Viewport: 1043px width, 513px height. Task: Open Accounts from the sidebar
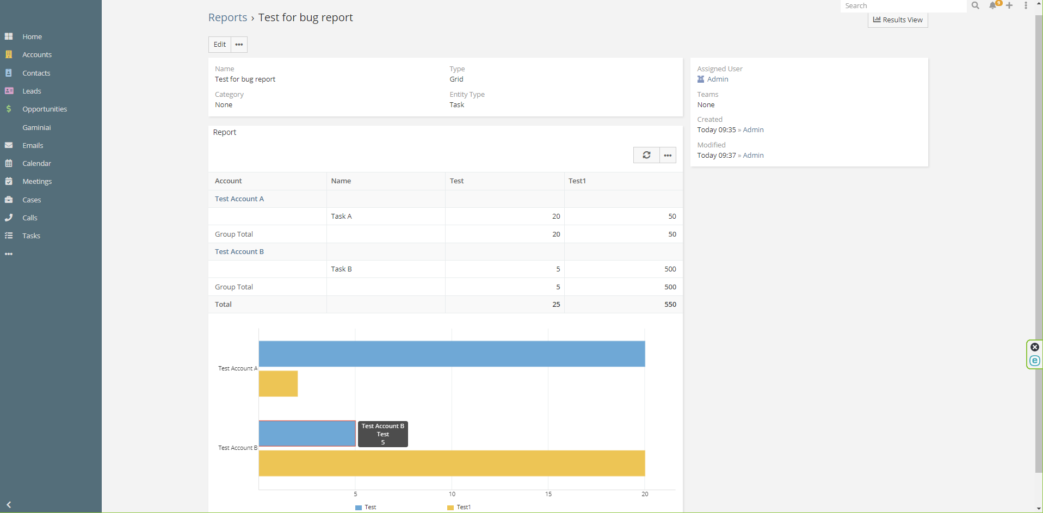click(x=37, y=54)
